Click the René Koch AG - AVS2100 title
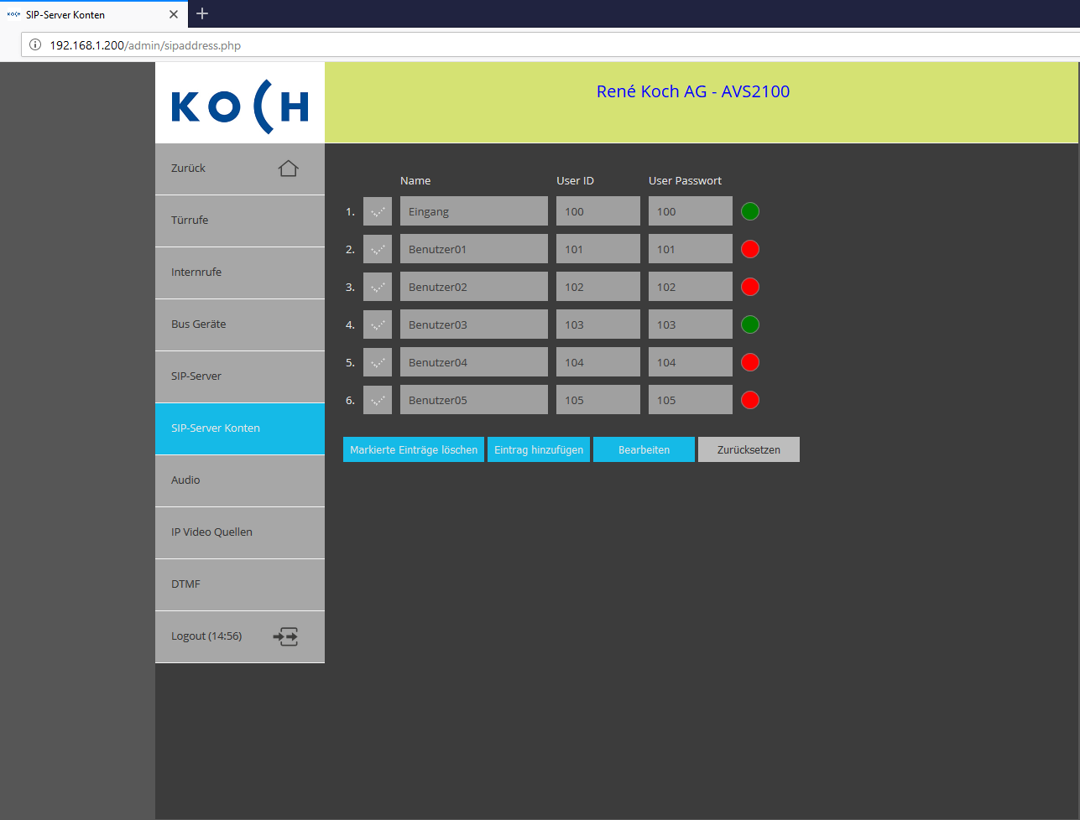 point(693,91)
